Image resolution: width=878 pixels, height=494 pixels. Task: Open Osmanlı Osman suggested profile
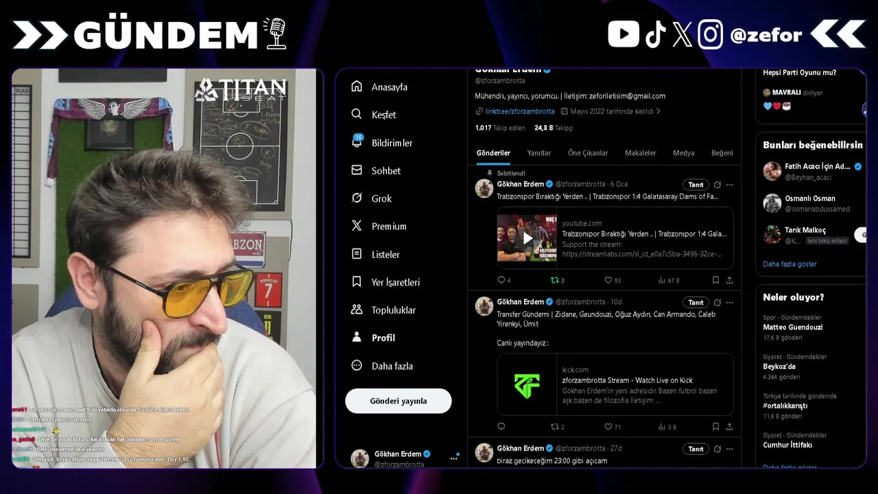pyautogui.click(x=807, y=203)
